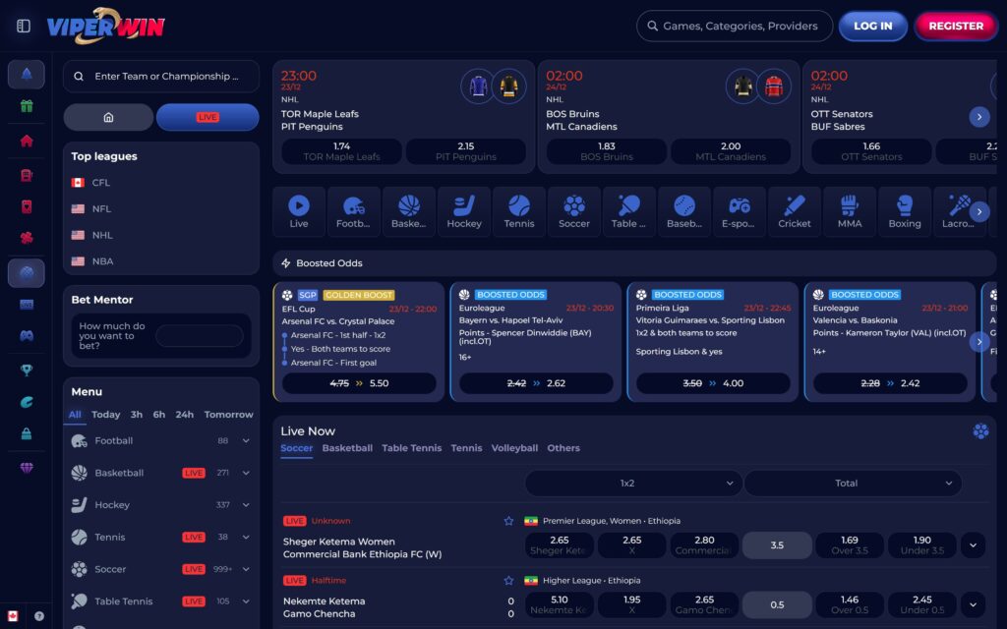This screenshot has width=1007, height=629.
Task: Open the MMA sports category
Action: (x=849, y=211)
